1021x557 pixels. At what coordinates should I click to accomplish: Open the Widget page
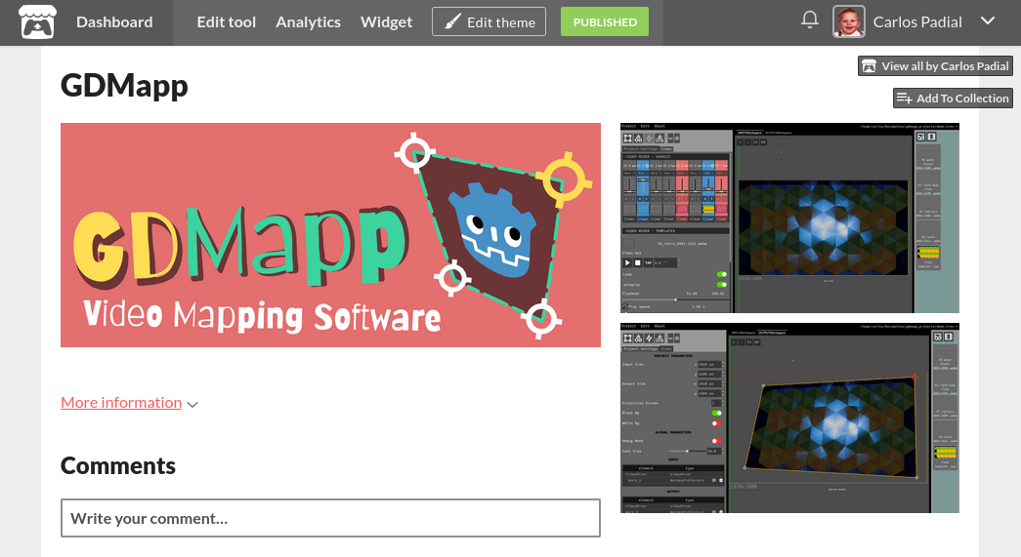(x=386, y=22)
